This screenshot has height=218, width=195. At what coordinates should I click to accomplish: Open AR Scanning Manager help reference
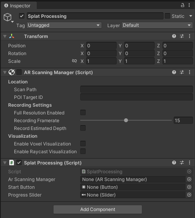pyautogui.click(x=174, y=72)
